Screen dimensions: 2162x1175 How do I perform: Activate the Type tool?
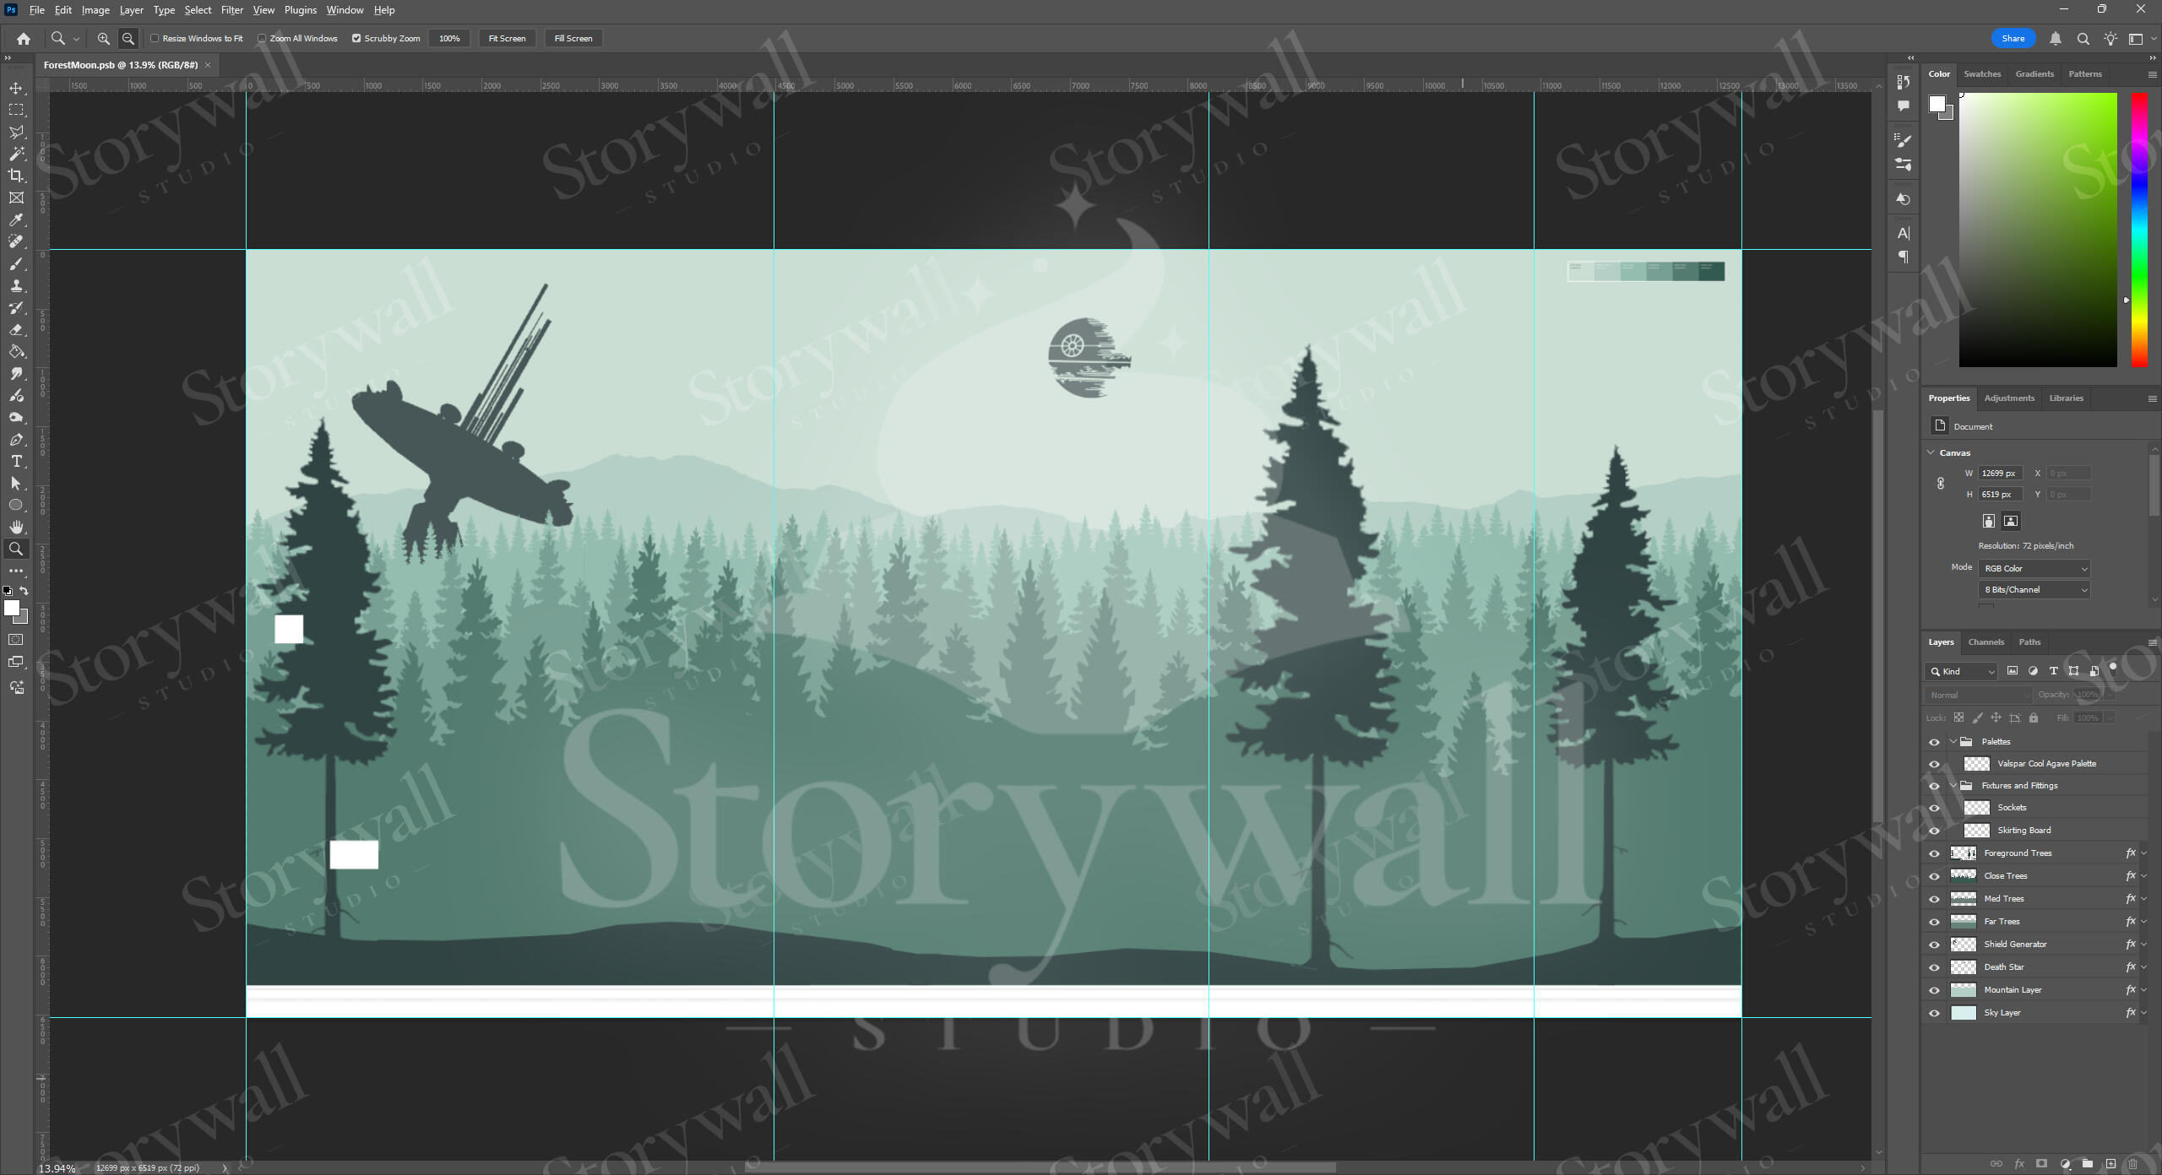pyautogui.click(x=16, y=461)
